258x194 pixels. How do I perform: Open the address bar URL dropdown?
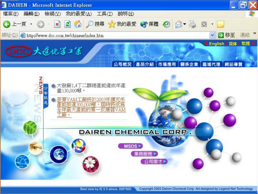pyautogui.click(x=212, y=35)
